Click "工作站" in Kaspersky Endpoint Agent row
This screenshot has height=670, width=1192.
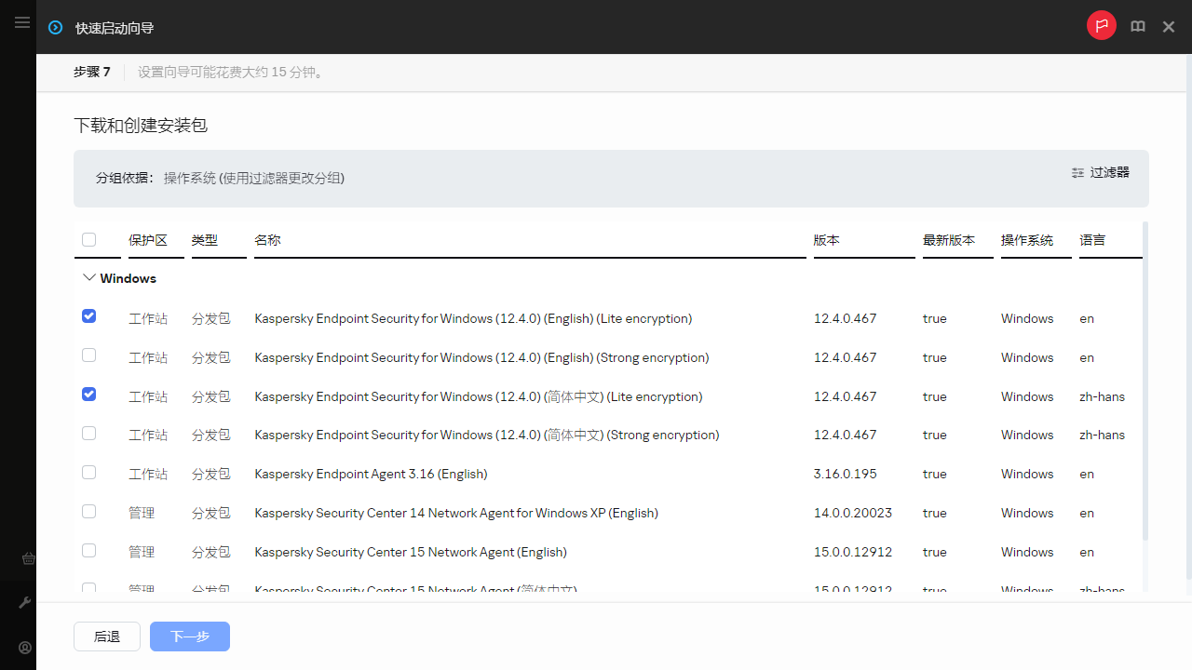pos(148,474)
